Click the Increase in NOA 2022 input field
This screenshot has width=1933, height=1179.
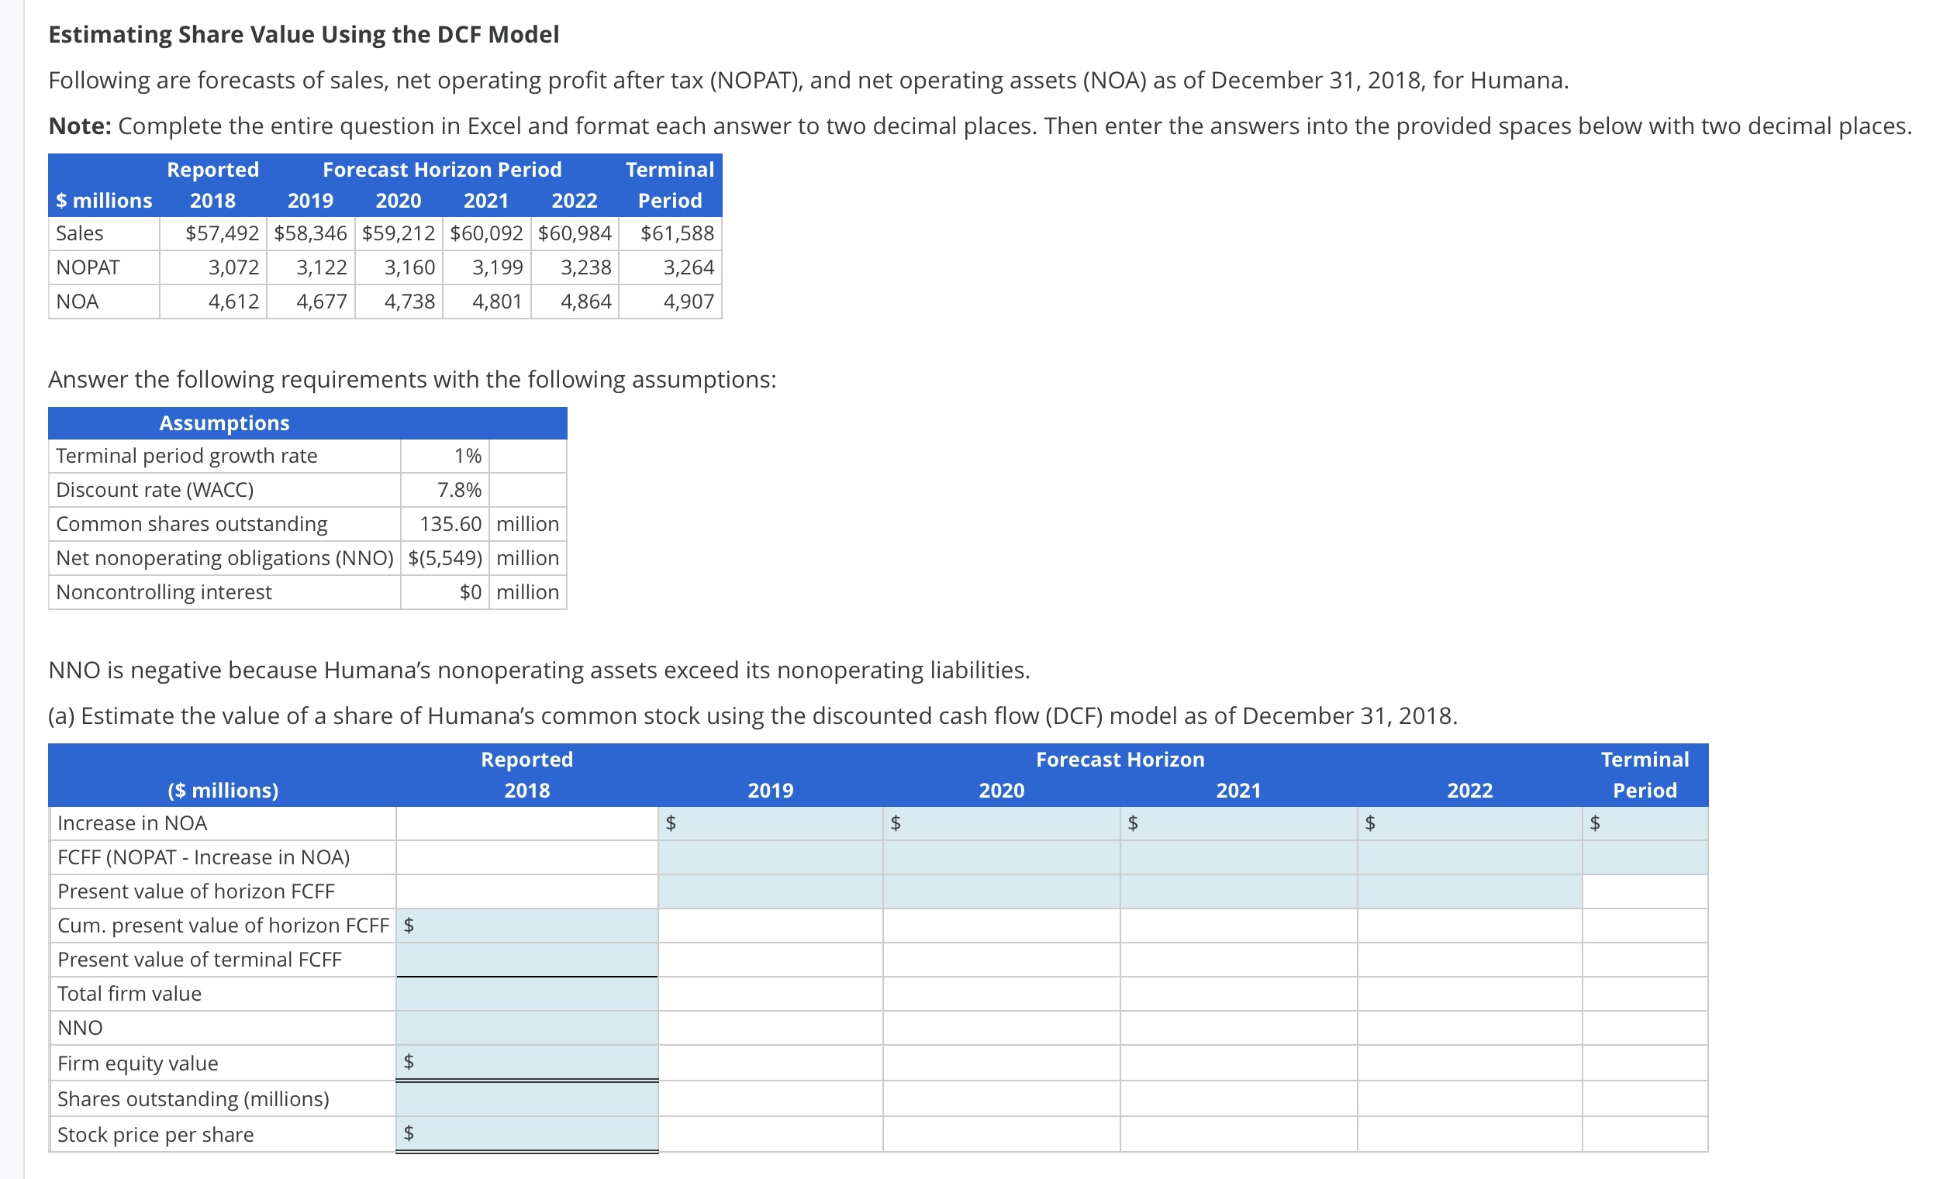pos(1470,823)
